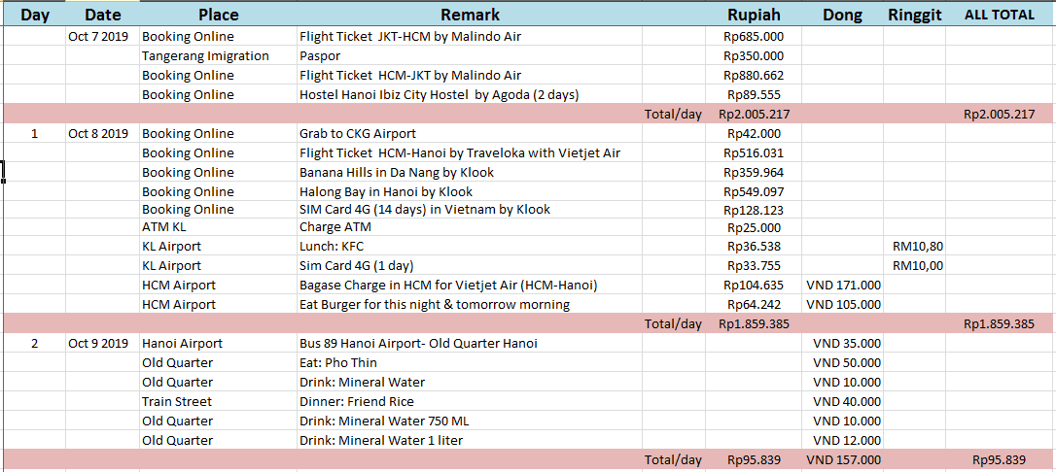Click the "RM10,80" ringgit cell
This screenshot has width=1056, height=472.
tap(917, 247)
